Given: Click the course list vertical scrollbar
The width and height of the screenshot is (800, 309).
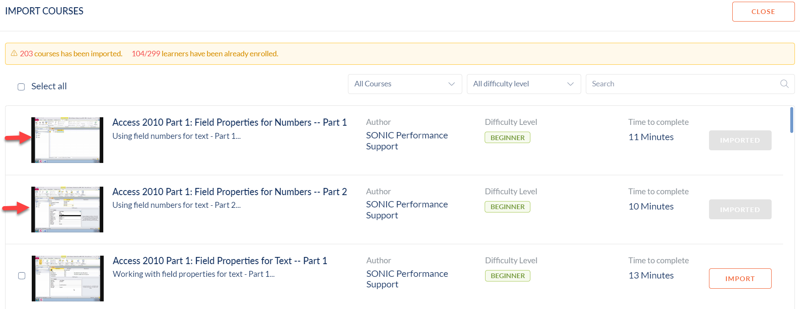Looking at the screenshot, I should coord(792,120).
